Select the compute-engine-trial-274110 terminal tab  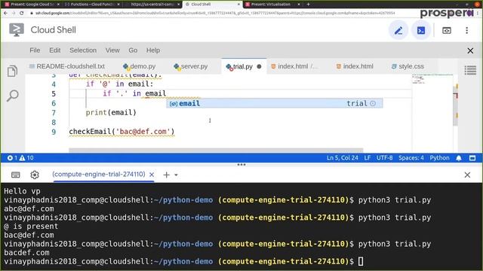click(99, 174)
